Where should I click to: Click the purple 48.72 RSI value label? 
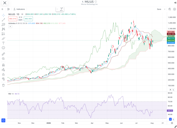[170, 111]
